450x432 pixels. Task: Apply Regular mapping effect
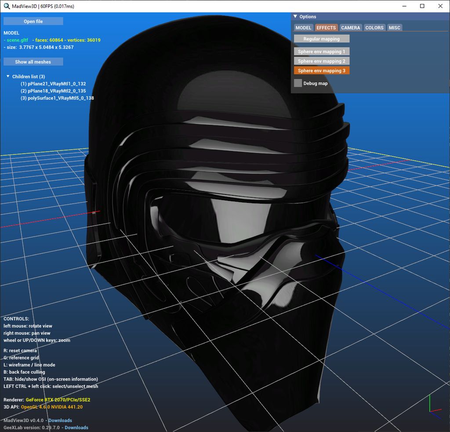click(x=321, y=39)
